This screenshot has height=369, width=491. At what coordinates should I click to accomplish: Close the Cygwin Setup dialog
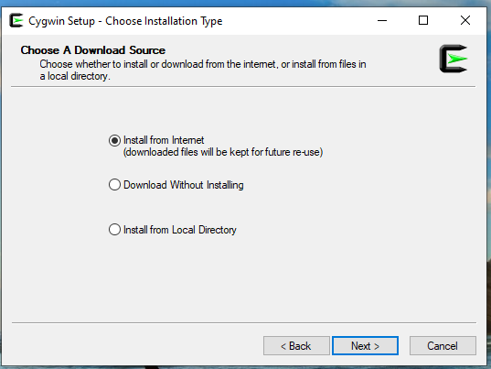(x=465, y=21)
